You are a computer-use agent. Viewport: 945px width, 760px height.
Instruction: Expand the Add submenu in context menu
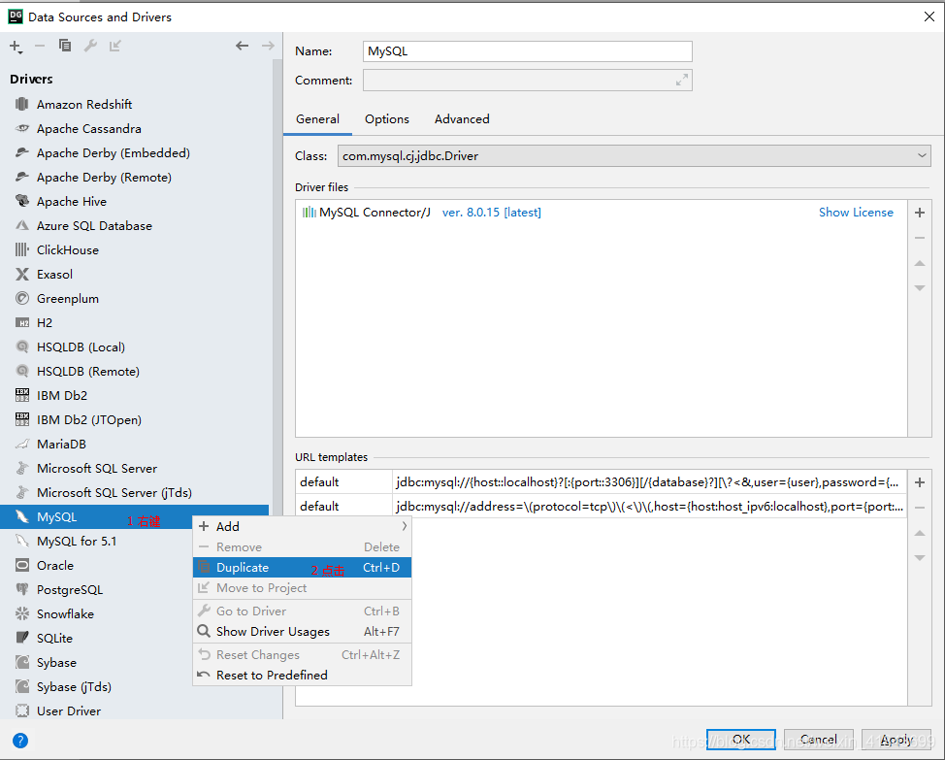point(302,526)
